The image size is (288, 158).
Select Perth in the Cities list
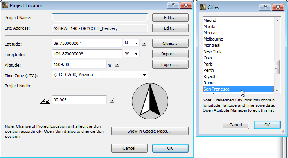coord(238,70)
